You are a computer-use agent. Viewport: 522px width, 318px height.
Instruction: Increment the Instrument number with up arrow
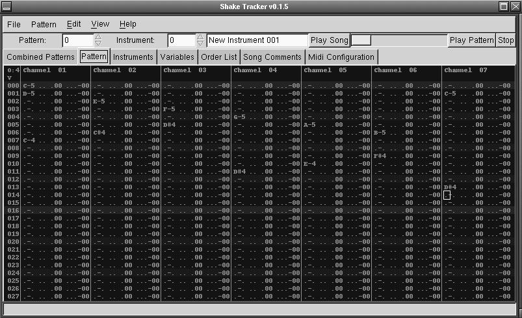click(200, 36)
